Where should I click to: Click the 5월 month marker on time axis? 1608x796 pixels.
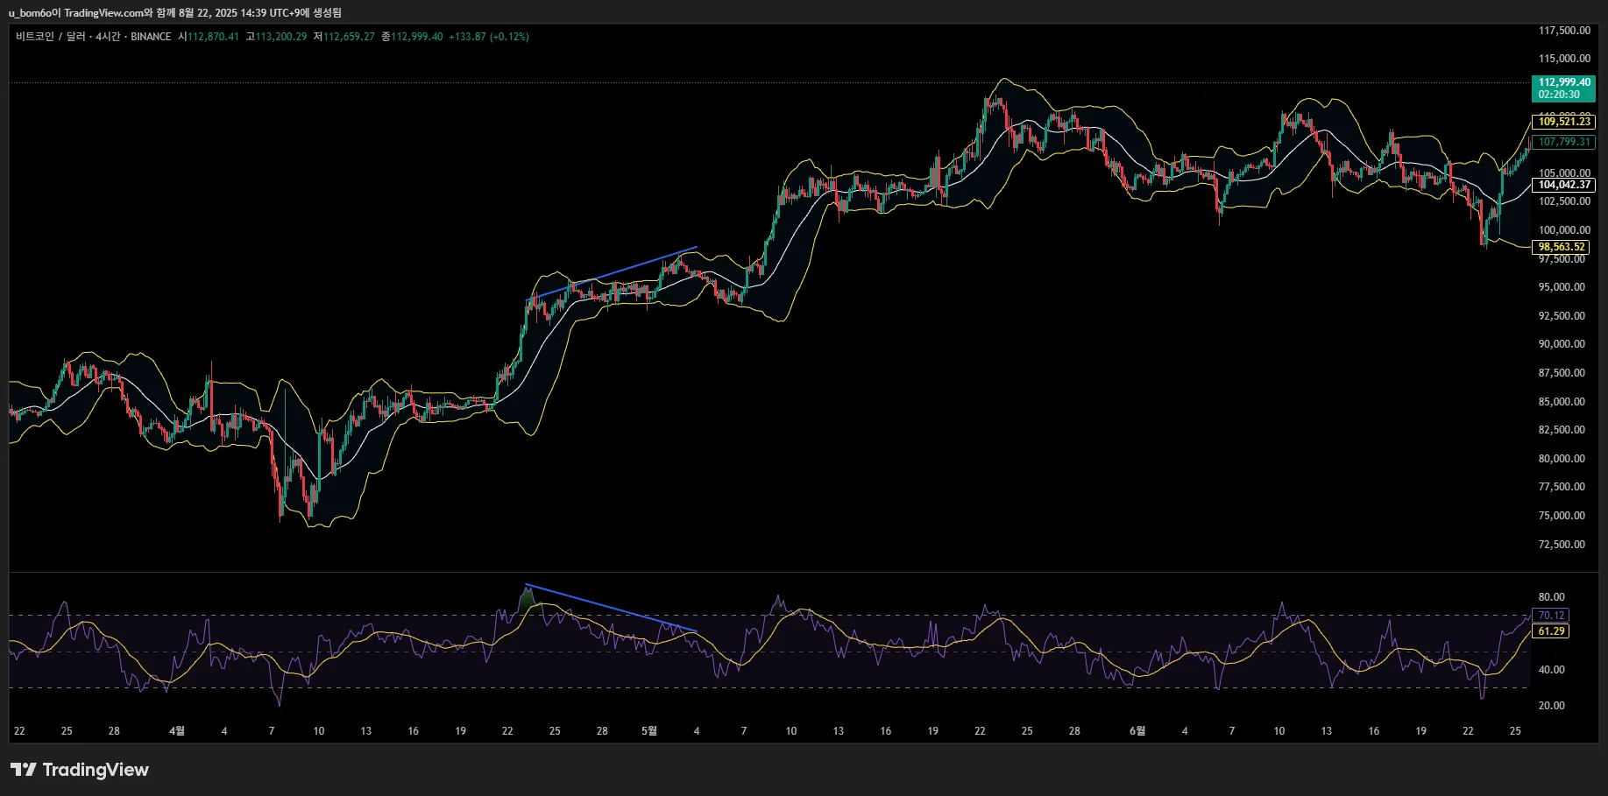tap(649, 730)
